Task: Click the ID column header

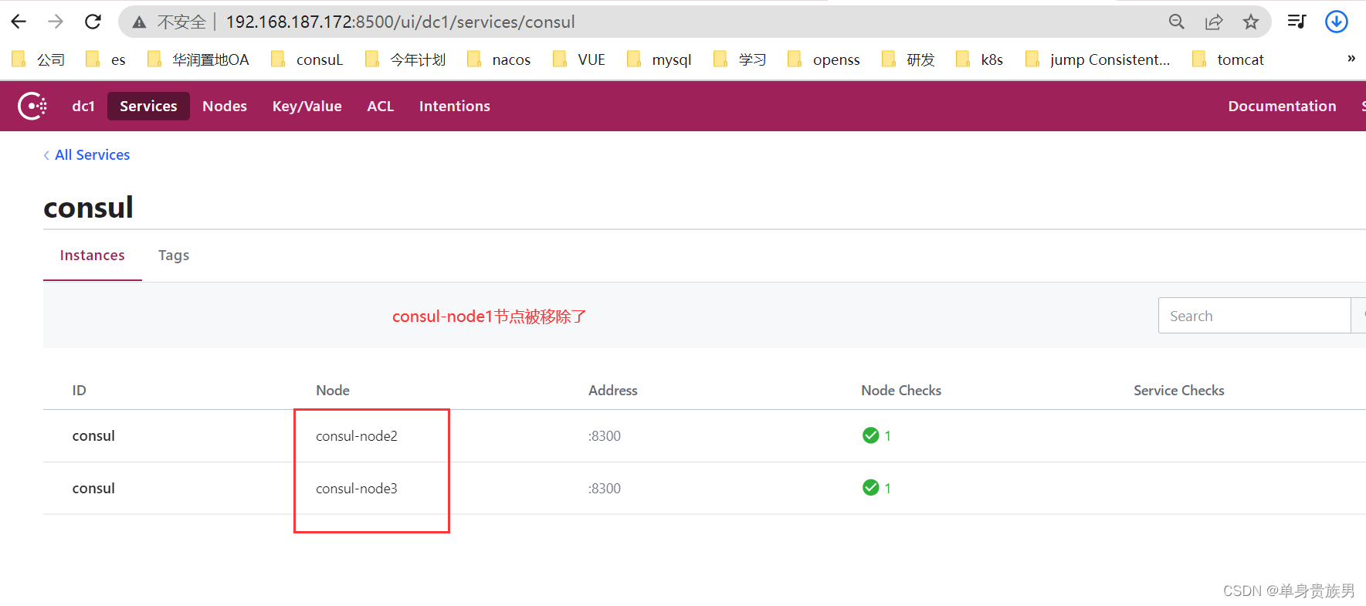Action: [80, 391]
